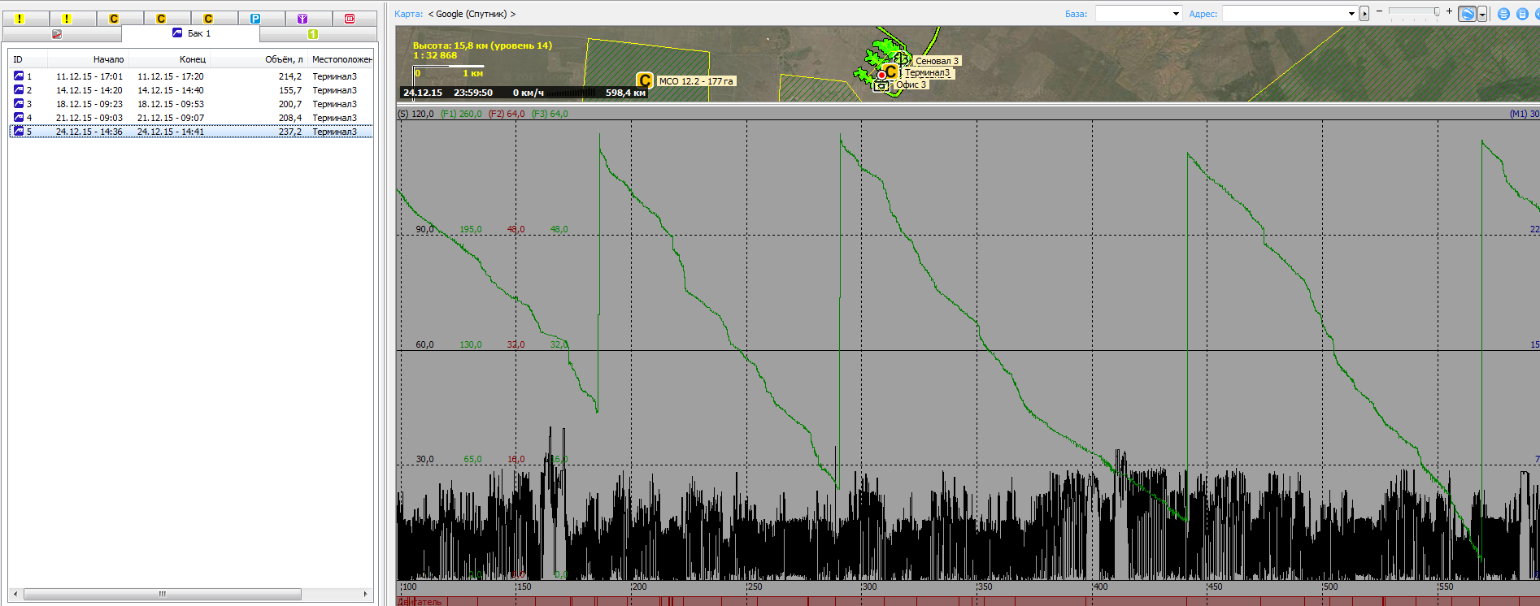Sort the table by Объём, л column

tap(283, 59)
